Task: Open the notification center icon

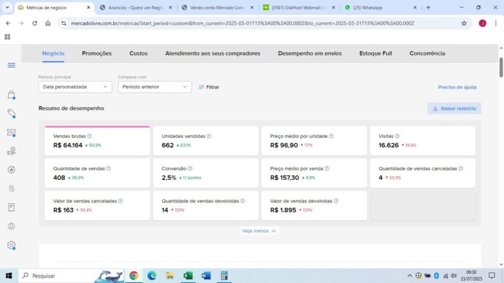Action: 491,276
